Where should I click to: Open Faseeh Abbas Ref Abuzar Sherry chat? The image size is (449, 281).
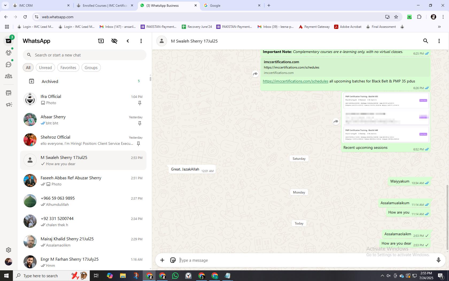[x=83, y=181]
